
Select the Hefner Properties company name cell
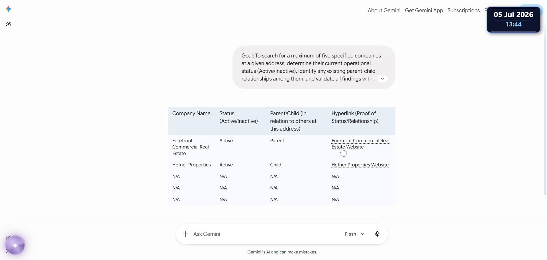tap(191, 165)
